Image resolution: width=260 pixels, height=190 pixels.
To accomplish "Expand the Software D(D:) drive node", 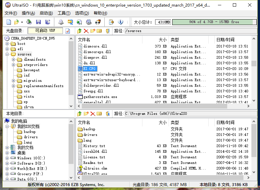I will [x=7, y=163].
